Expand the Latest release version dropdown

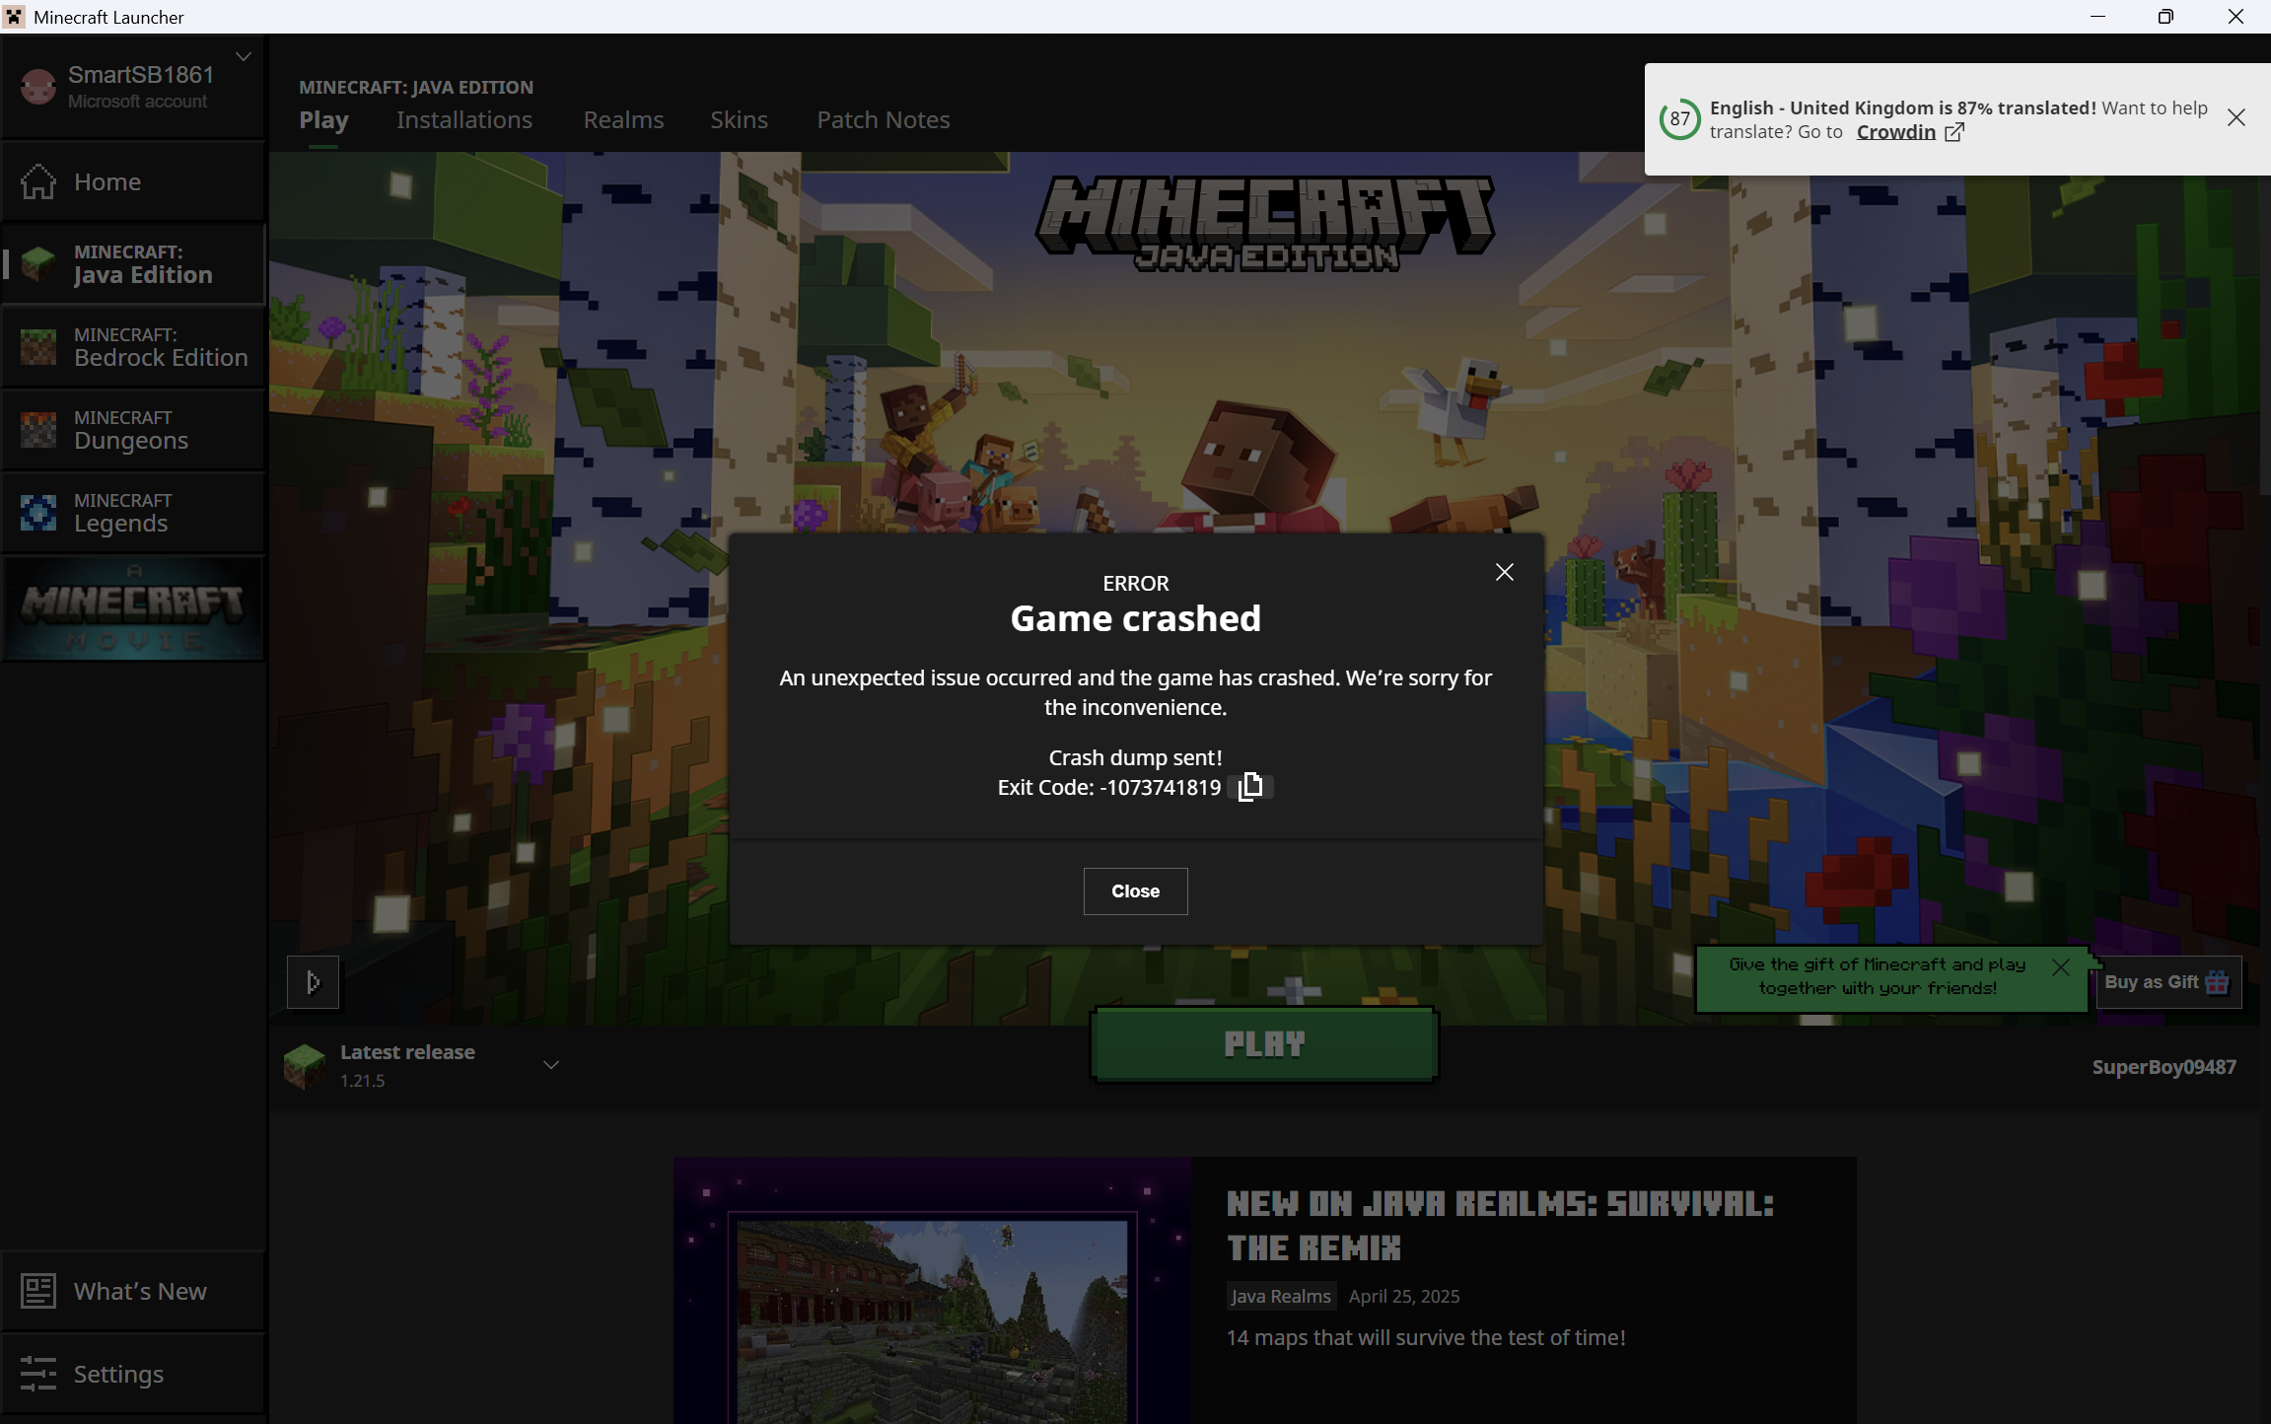pos(551,1065)
